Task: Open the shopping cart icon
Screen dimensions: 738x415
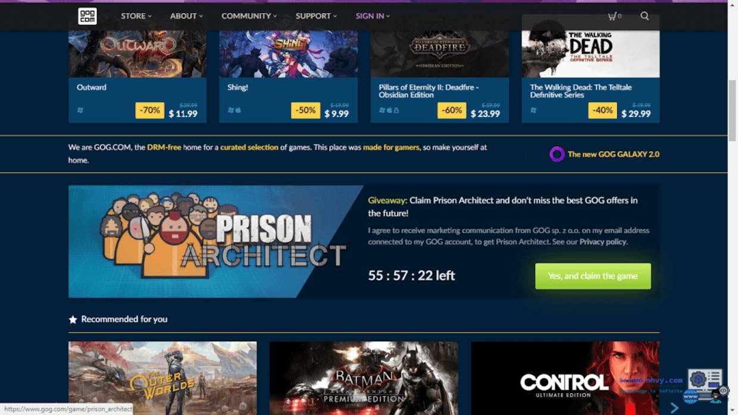Action: click(x=612, y=16)
